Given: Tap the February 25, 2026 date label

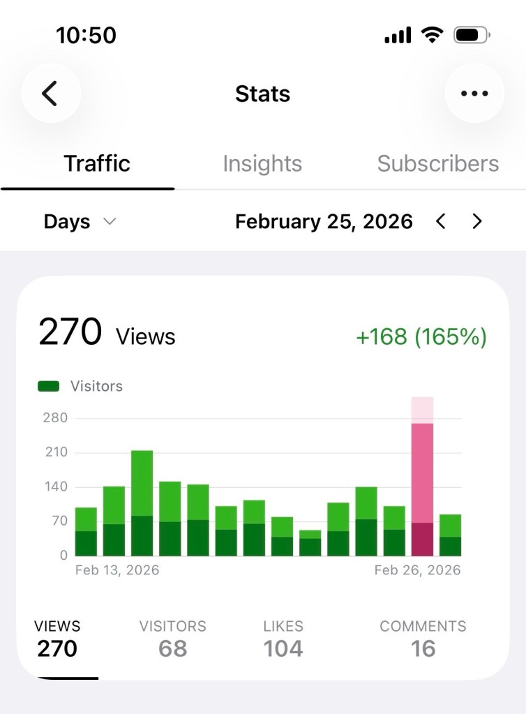Looking at the screenshot, I should click(x=324, y=222).
